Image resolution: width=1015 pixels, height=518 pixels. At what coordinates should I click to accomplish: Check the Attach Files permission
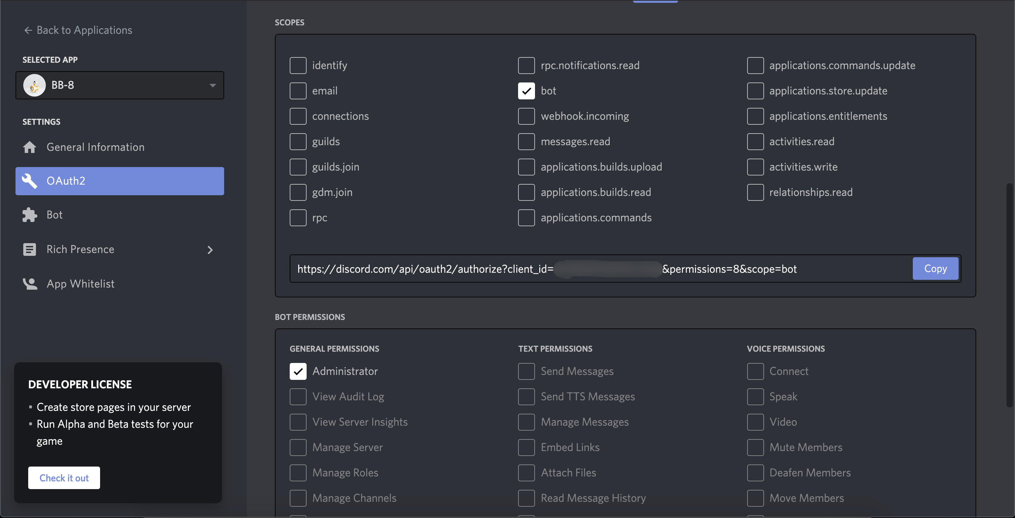[x=527, y=473]
